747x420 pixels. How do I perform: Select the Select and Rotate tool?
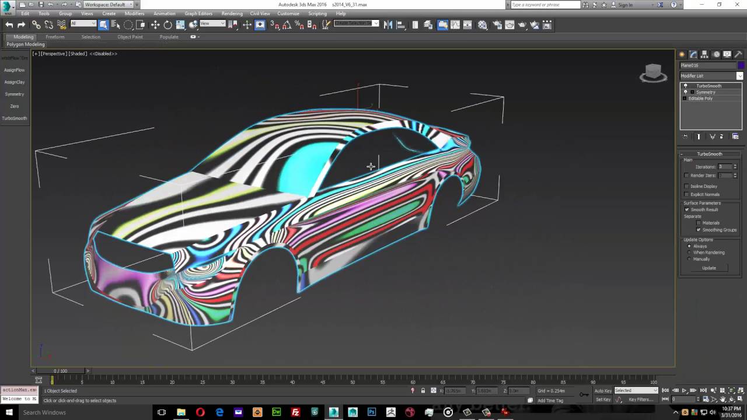[167, 24]
